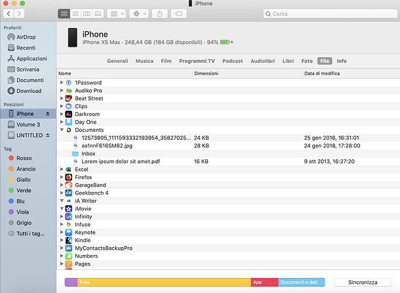
Task: Switch to the Generali tab
Action: pyautogui.click(x=117, y=61)
